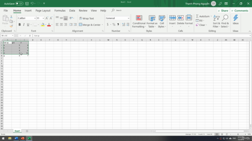Toggle align left
The image size is (252, 141).
pos(57,25)
